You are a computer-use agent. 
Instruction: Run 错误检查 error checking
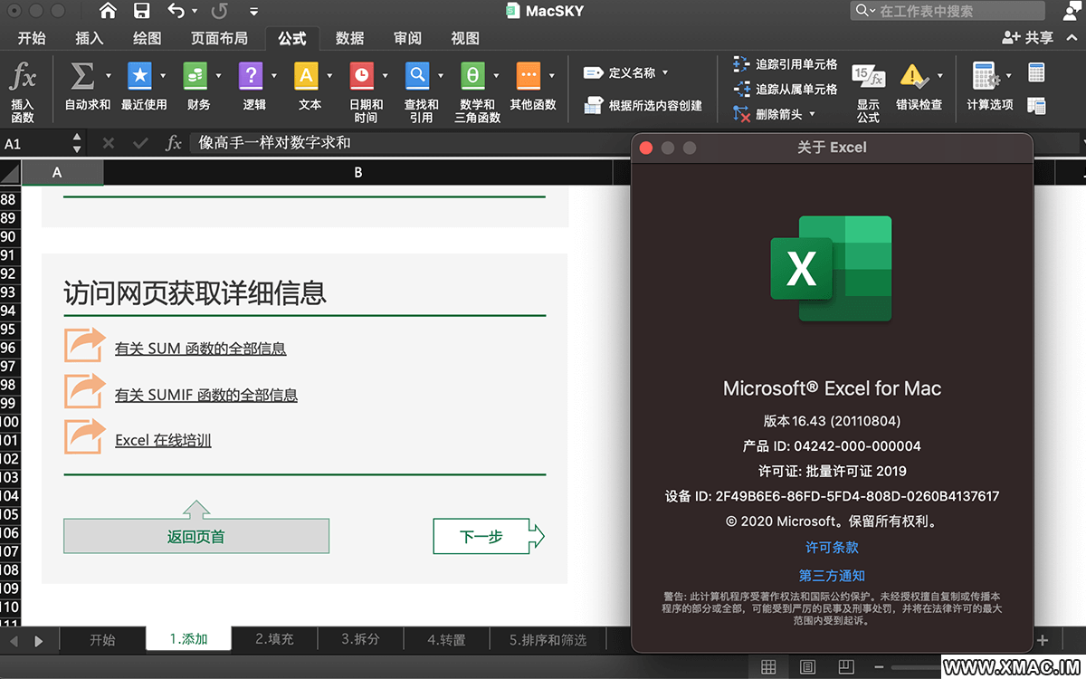point(919,89)
